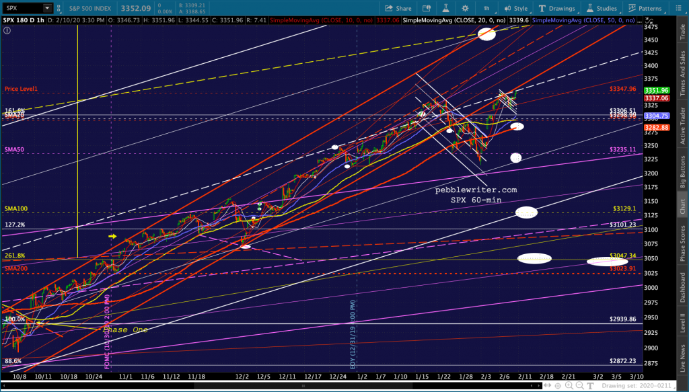This screenshot has height=392, width=689.
Task: Open the list menu icon at top right
Action: [x=679, y=8]
